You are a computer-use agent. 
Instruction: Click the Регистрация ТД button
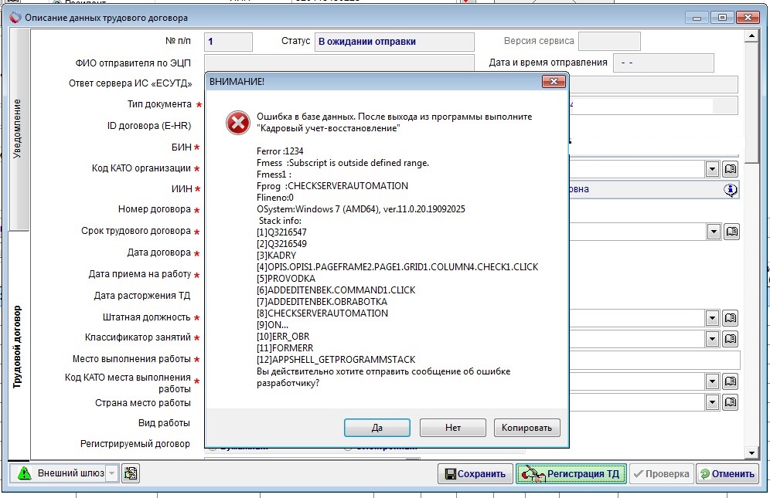click(x=571, y=474)
